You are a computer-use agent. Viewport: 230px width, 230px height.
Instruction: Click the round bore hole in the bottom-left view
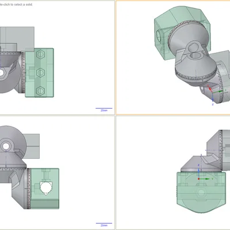point(6,147)
